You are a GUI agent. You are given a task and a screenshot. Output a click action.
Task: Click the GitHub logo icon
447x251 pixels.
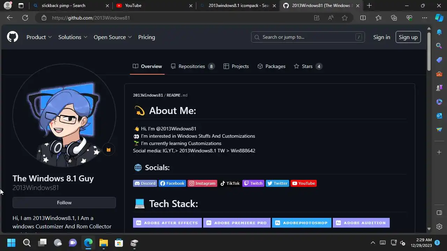click(13, 37)
